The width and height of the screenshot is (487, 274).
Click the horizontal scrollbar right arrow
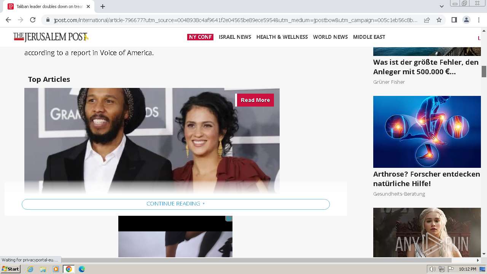pos(478,260)
